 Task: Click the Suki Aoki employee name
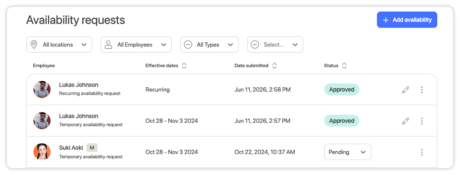click(71, 148)
